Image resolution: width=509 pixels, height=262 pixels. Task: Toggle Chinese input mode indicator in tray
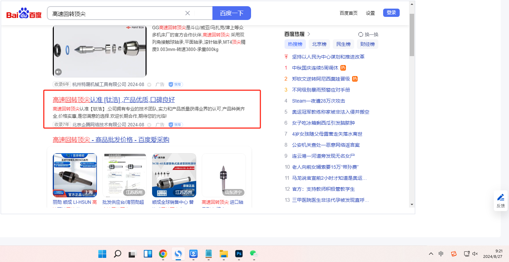pyautogui.click(x=441, y=254)
